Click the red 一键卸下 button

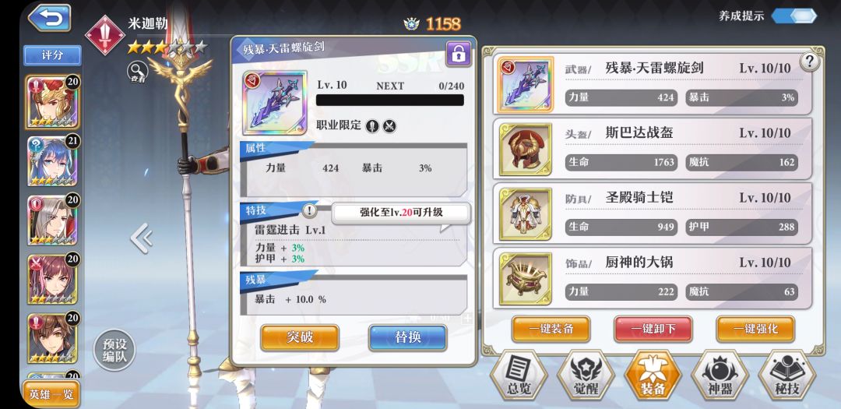pos(653,329)
